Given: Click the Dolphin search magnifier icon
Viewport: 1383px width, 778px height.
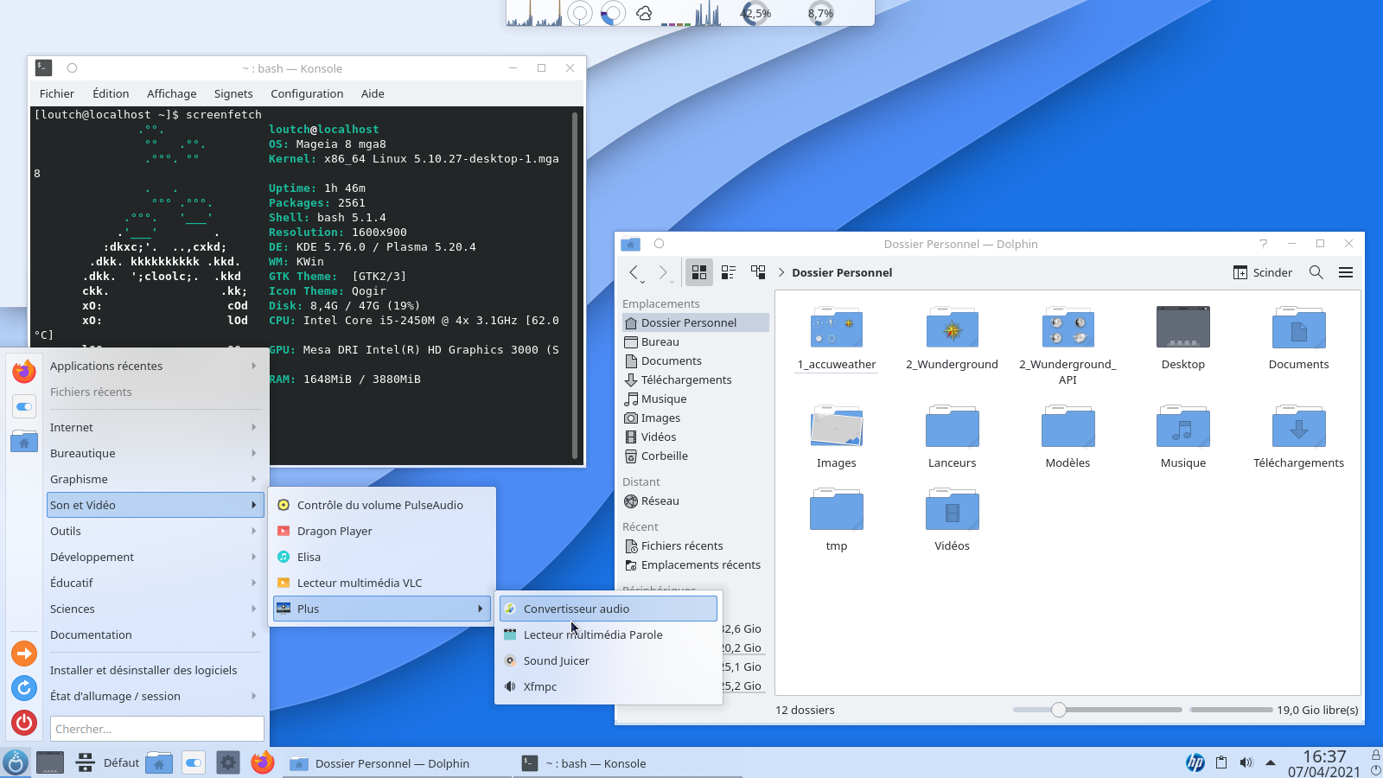Looking at the screenshot, I should click(x=1316, y=272).
